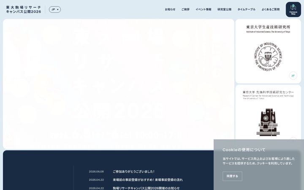Click the 東京大学生産技術研究所 heading text
This screenshot has height=190, width=304.
(268, 27)
